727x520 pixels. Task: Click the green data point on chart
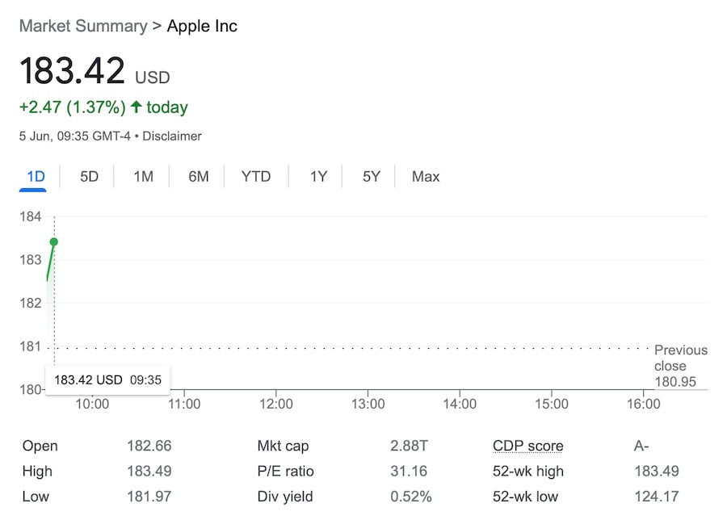(54, 241)
